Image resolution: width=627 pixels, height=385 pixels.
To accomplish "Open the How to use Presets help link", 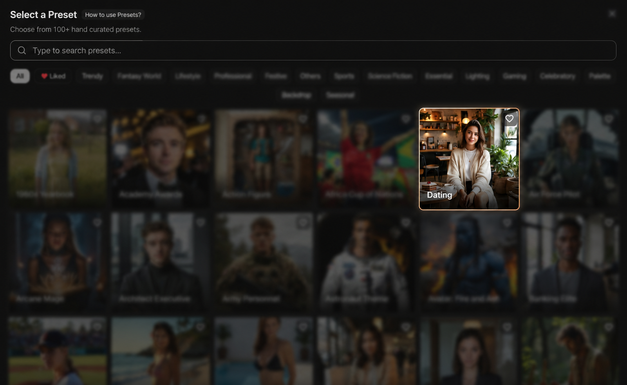I will click(113, 15).
